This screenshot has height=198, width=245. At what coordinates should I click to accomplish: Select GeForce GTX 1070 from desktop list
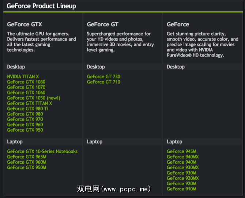pos(26,87)
